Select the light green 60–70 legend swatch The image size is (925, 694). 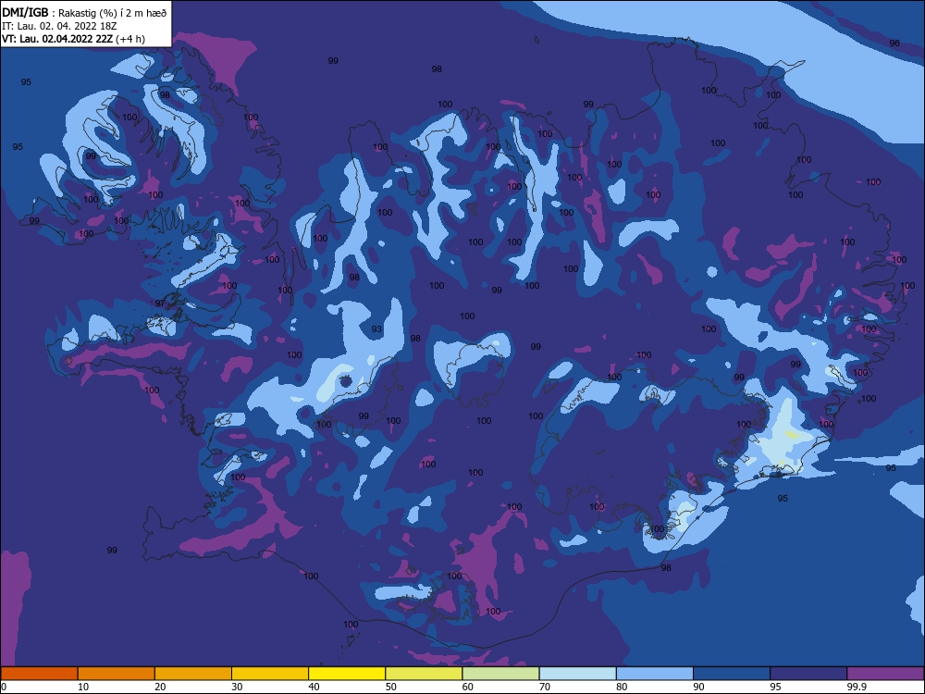click(x=500, y=674)
